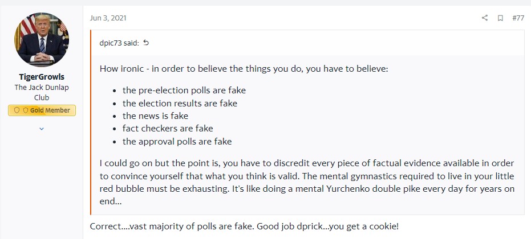Screen dimensions: 531x239
Task: Open the TigerGrowls username profile link
Action: coord(42,77)
